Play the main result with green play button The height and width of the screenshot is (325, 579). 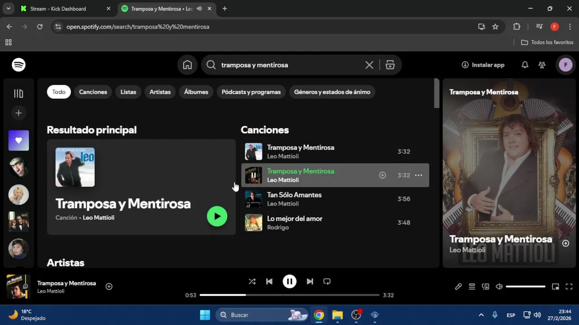click(217, 216)
